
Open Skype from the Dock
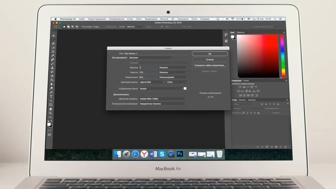click(162, 154)
